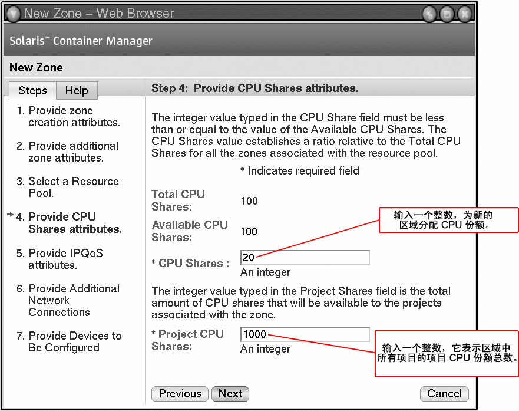Screen dimensions: 519x411
Task: Maximize the New Zone browser window
Action: (x=447, y=14)
